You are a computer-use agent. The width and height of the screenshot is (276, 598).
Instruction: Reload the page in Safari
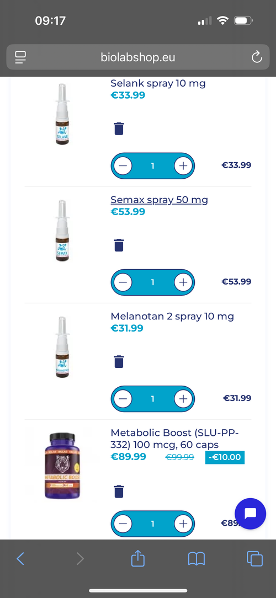(257, 57)
